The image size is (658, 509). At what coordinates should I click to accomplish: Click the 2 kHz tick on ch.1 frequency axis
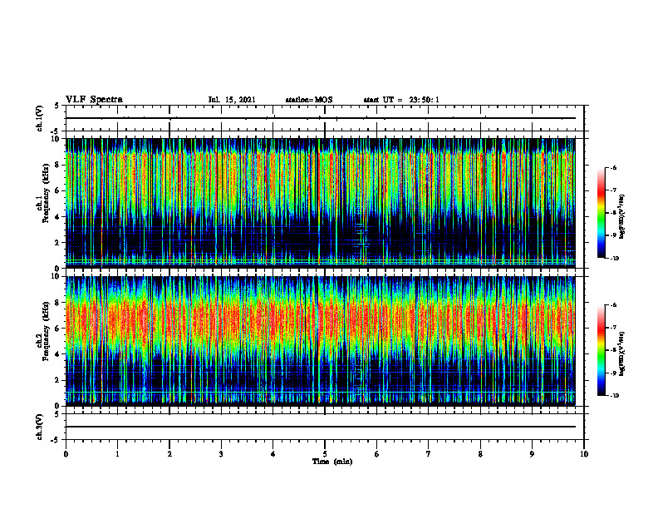[x=58, y=243]
